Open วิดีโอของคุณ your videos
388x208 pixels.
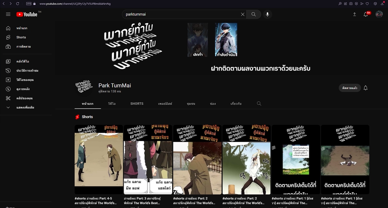tap(26, 80)
